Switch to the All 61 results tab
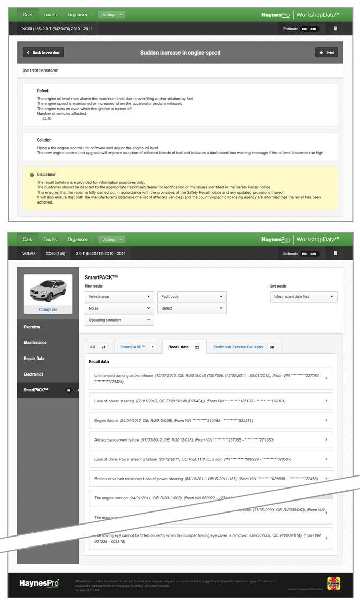Image resolution: width=360 pixels, height=607 pixels. [99, 347]
